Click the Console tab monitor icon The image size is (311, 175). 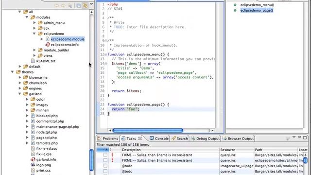(x=152, y=138)
